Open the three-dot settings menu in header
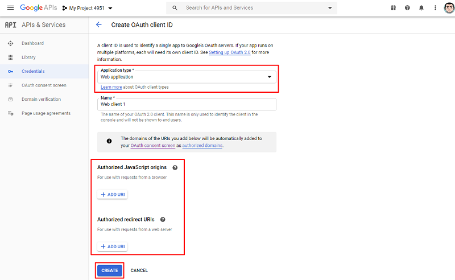The width and height of the screenshot is (455, 280). click(435, 8)
